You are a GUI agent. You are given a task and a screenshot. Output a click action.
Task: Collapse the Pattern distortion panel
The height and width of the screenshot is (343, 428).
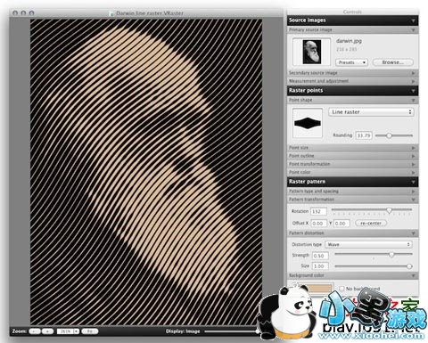coord(352,233)
